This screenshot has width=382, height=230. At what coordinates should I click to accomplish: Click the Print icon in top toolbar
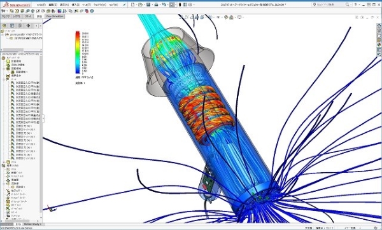click(156, 4)
